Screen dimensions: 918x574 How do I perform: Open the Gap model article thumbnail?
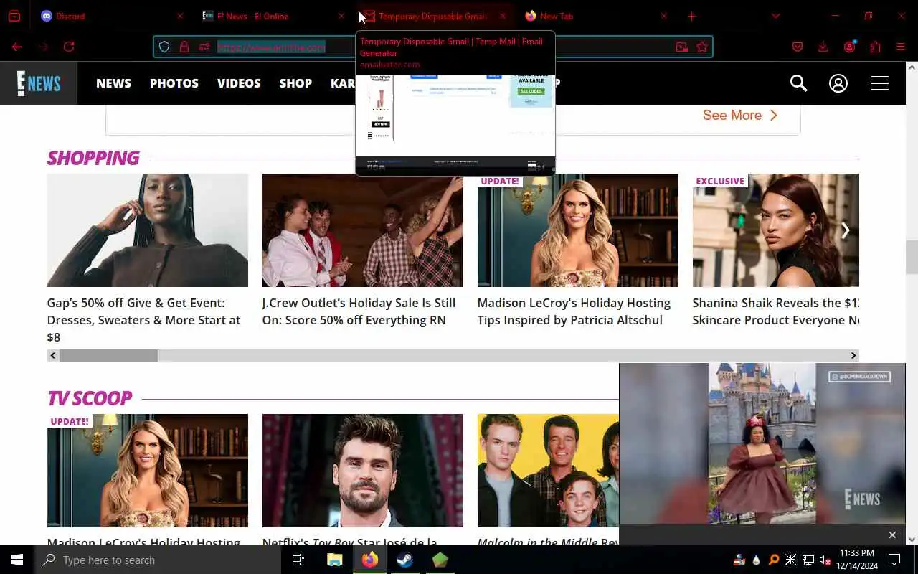pos(148,230)
